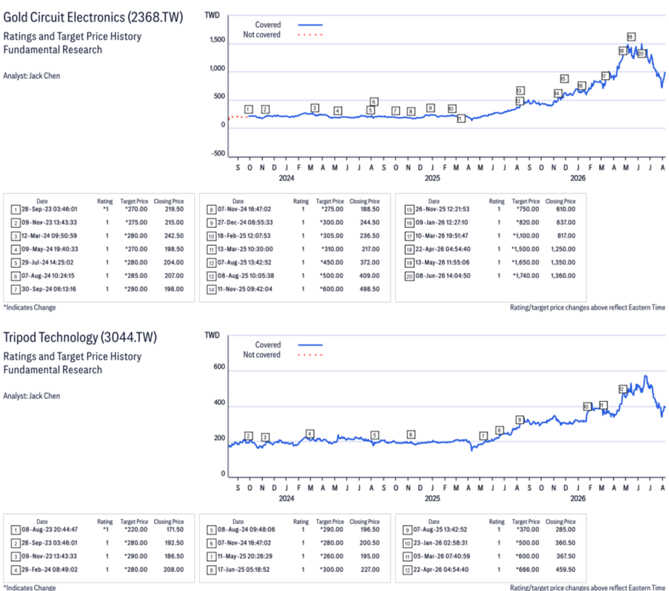
Task: Click the date 08-Aug-23 20:44:47
Action: [x=50, y=530]
